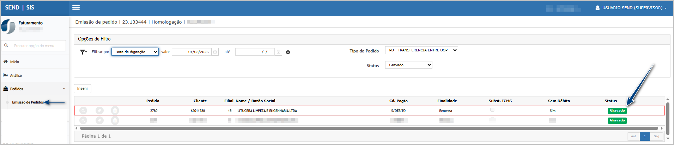Image resolution: width=674 pixels, height=145 pixels.
Task: Open the funnel filter options icon
Action: click(83, 52)
